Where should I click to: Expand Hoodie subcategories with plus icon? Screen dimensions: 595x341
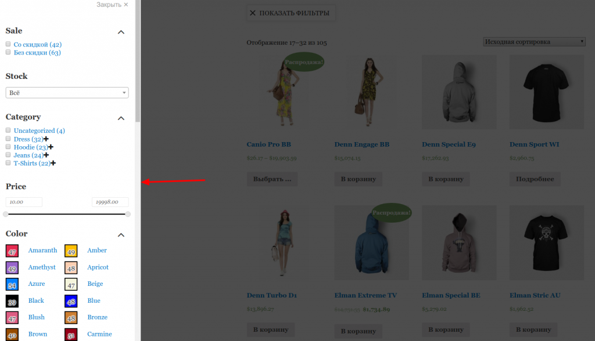tap(51, 147)
